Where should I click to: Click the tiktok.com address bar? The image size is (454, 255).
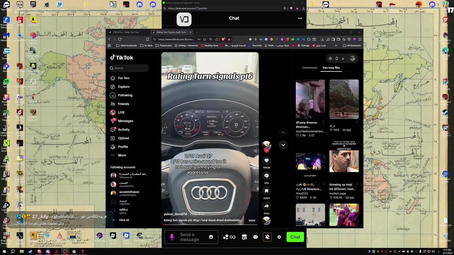point(176,39)
